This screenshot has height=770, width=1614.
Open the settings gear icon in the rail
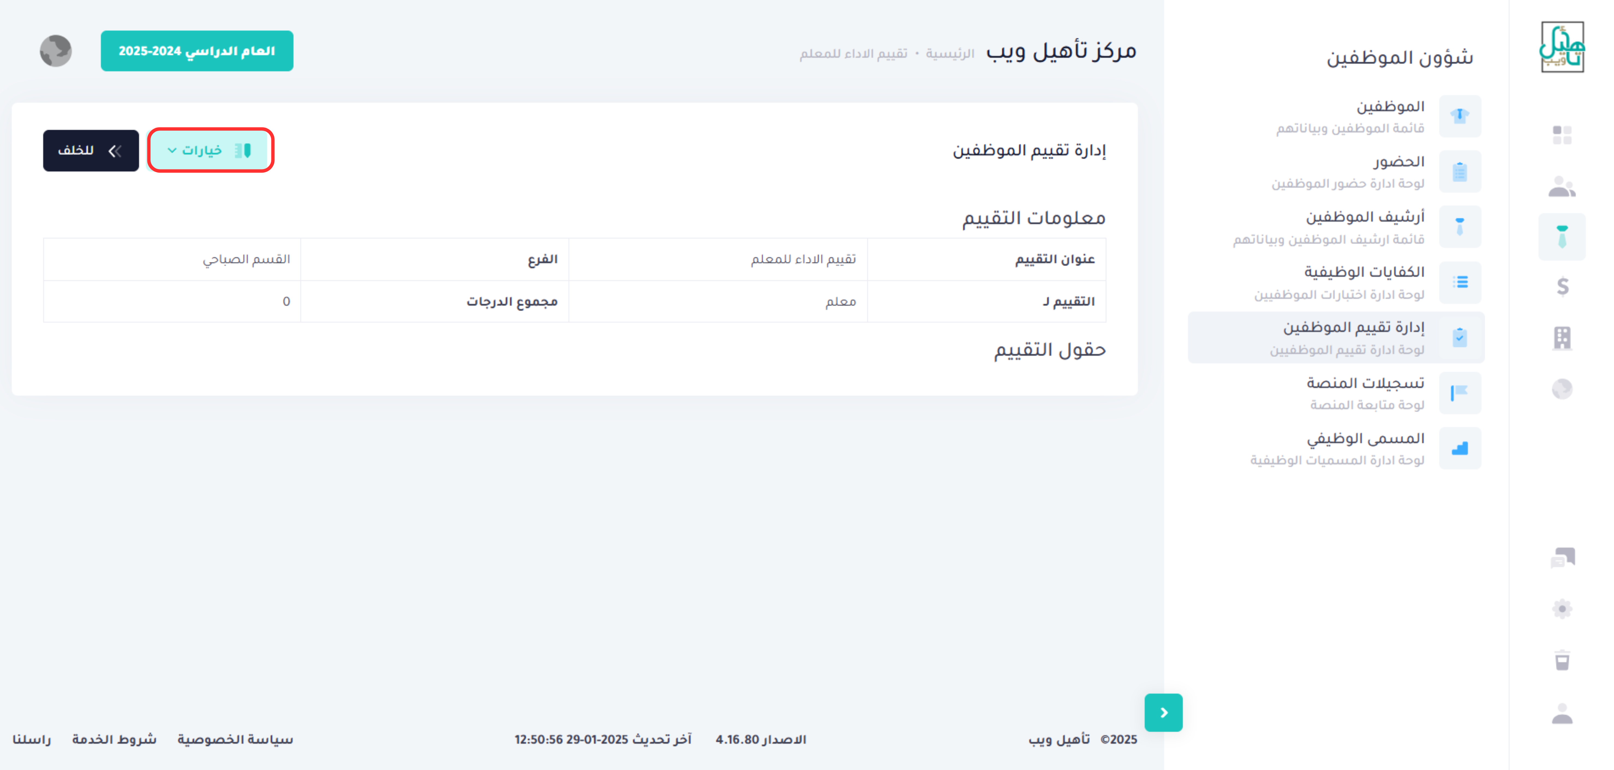(1562, 608)
